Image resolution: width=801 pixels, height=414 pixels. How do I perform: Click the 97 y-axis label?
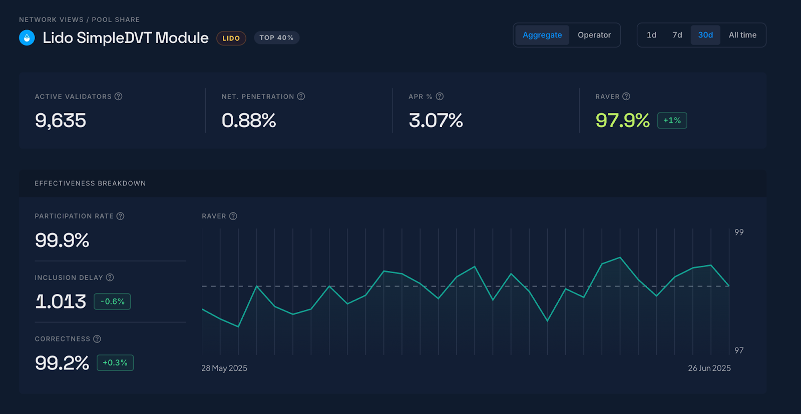coord(739,350)
